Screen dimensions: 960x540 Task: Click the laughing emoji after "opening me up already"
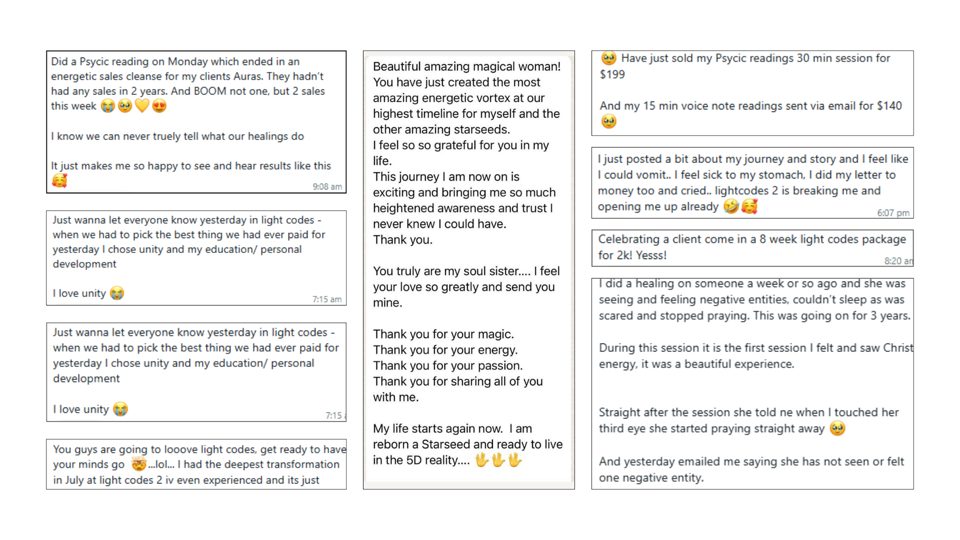click(731, 206)
